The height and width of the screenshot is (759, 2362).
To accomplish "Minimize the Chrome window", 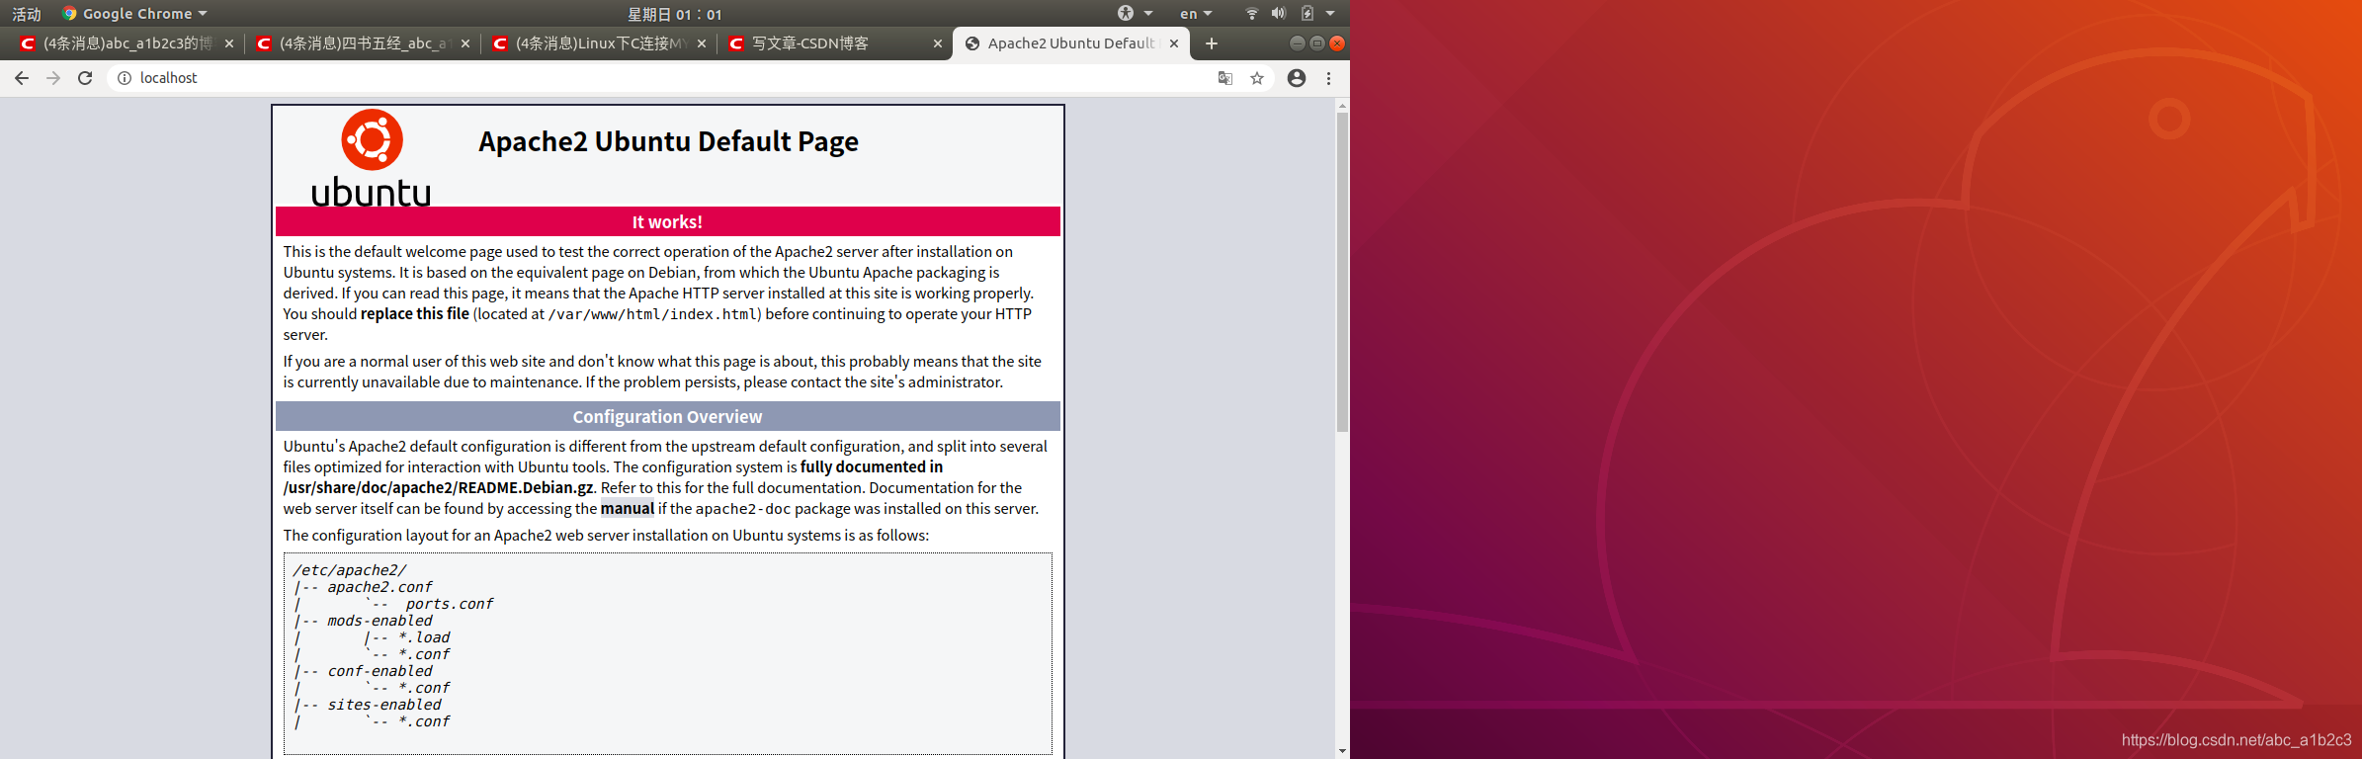I will (x=1298, y=43).
